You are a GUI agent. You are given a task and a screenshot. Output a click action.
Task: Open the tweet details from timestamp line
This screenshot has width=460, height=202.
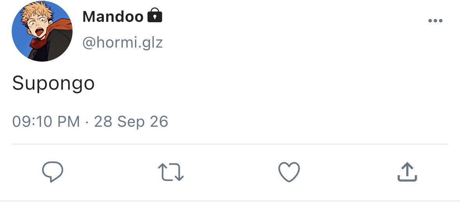(90, 121)
